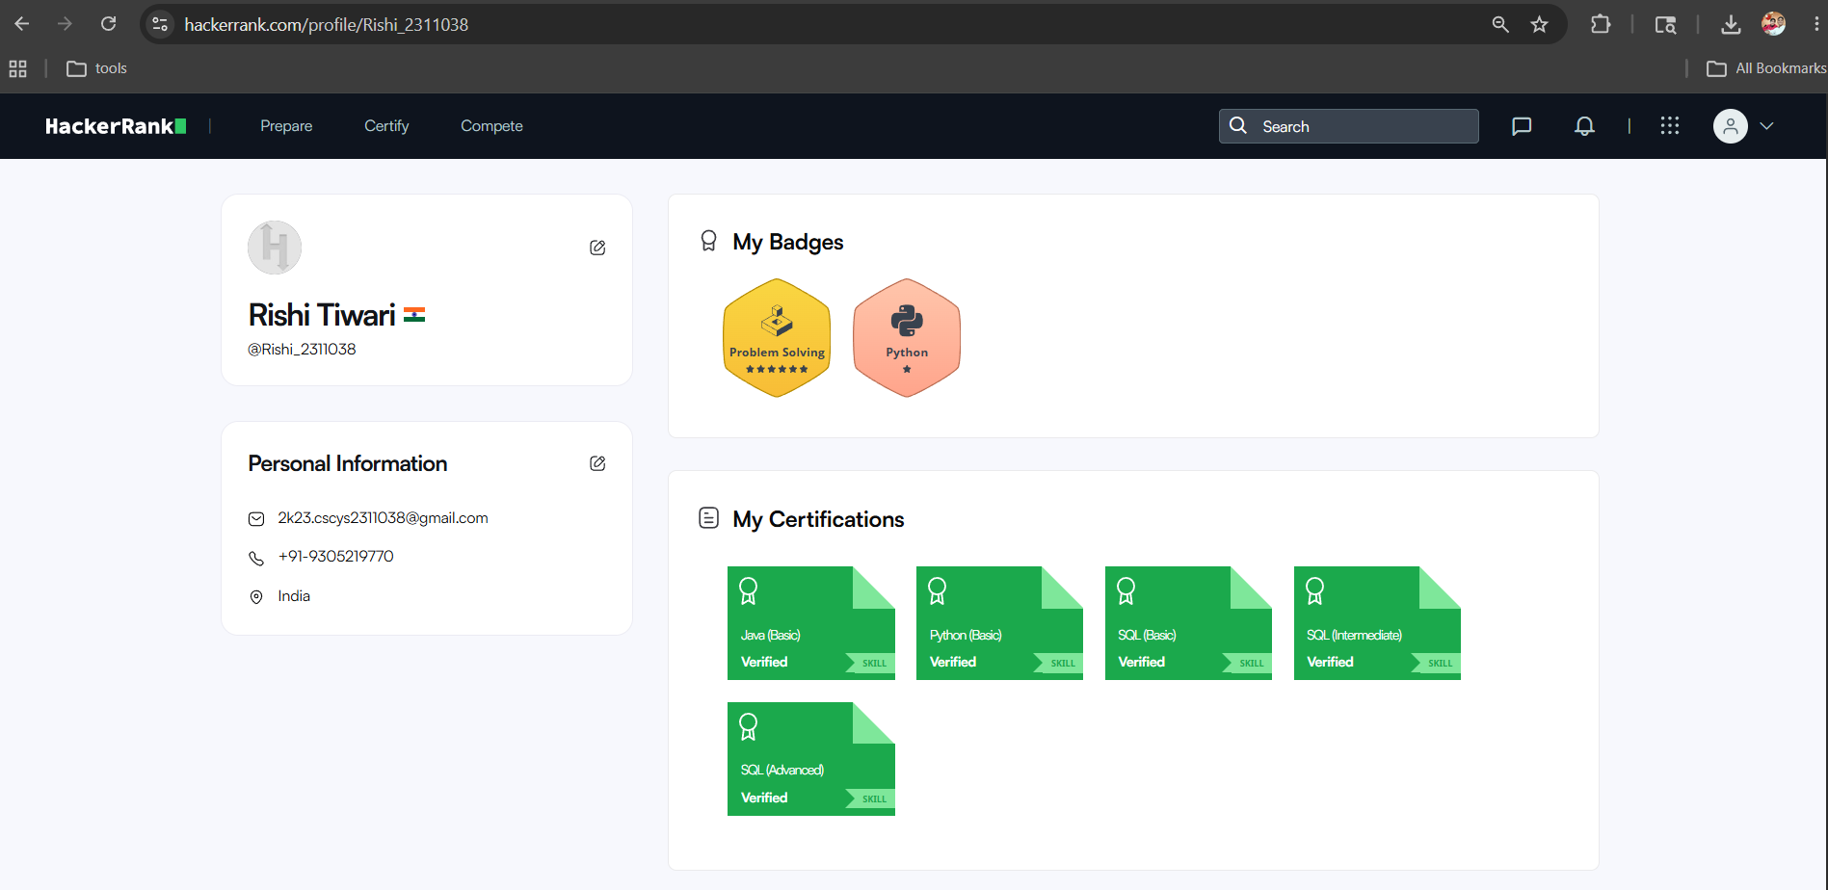Click the user avatar icon in navbar
This screenshot has height=890, width=1828.
pos(1731,126)
